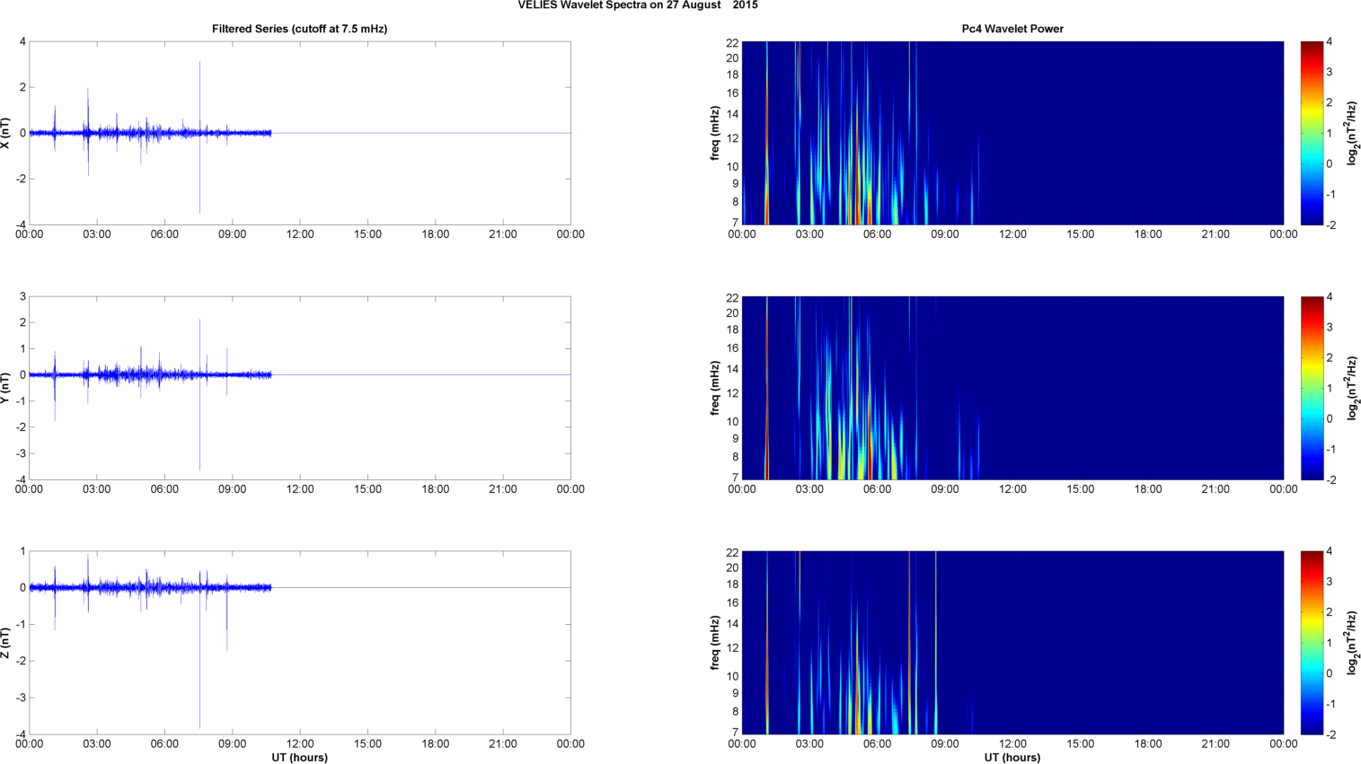Select the Y (nT) axis label
The image size is (1361, 764).
[6, 388]
